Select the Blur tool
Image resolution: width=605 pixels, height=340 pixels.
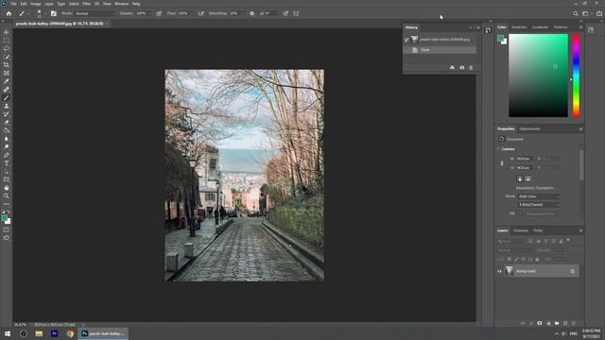point(7,139)
